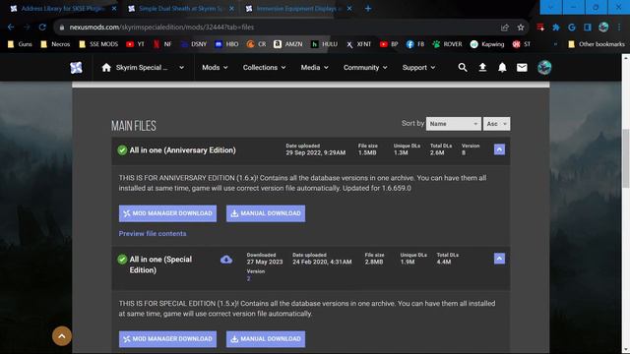The width and height of the screenshot is (630, 354).
Task: Expand the Media menu
Action: [x=315, y=68]
